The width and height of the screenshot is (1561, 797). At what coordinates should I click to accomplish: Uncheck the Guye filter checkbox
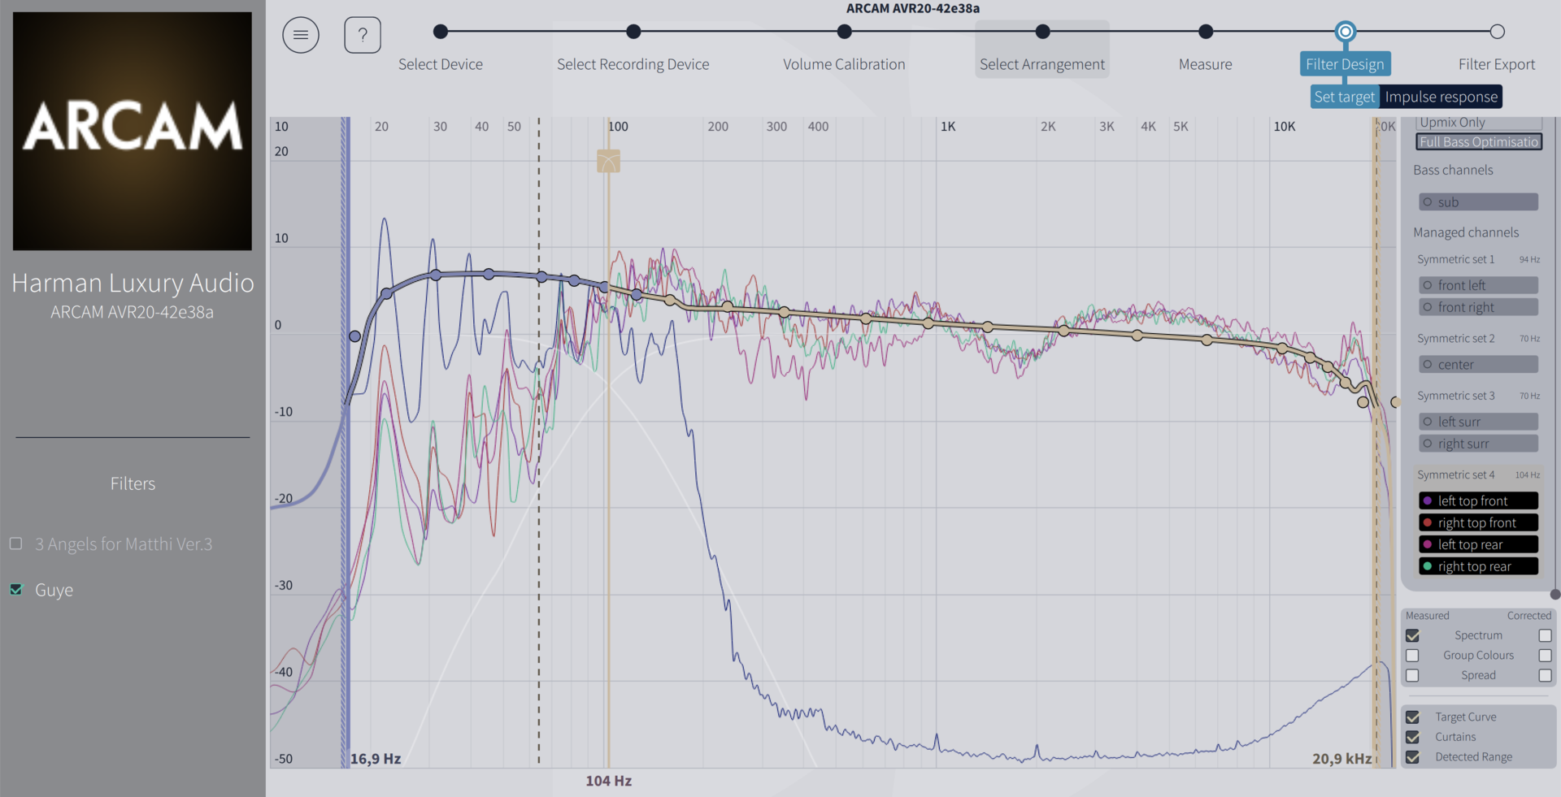click(16, 590)
